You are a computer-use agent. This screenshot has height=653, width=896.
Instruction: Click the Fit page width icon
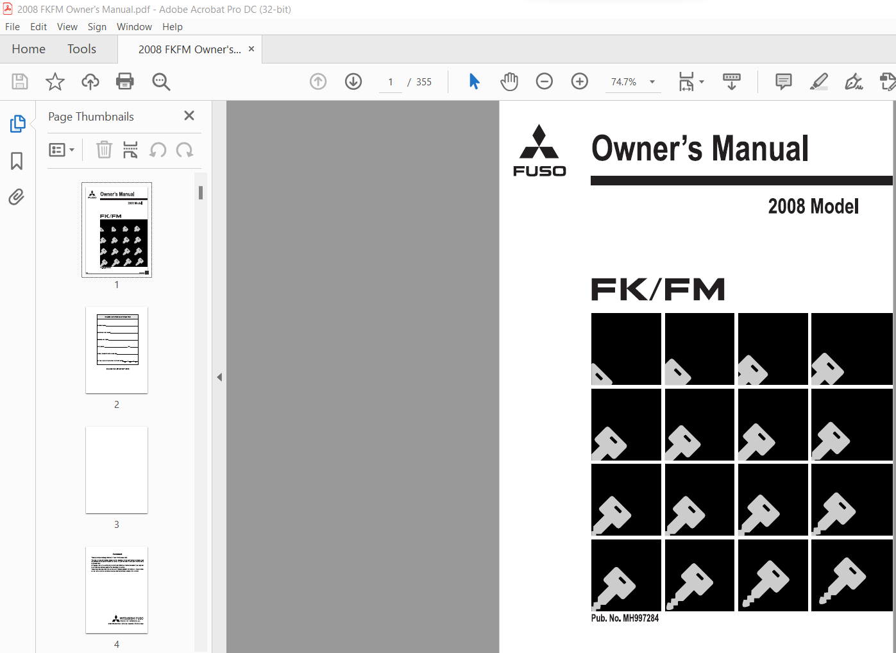[x=686, y=81]
